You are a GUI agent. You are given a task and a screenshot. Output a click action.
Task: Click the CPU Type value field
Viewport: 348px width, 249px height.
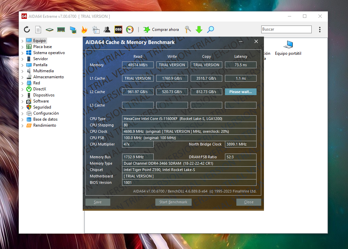point(189,119)
